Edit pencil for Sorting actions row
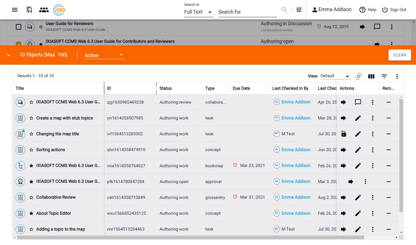 click(358, 150)
